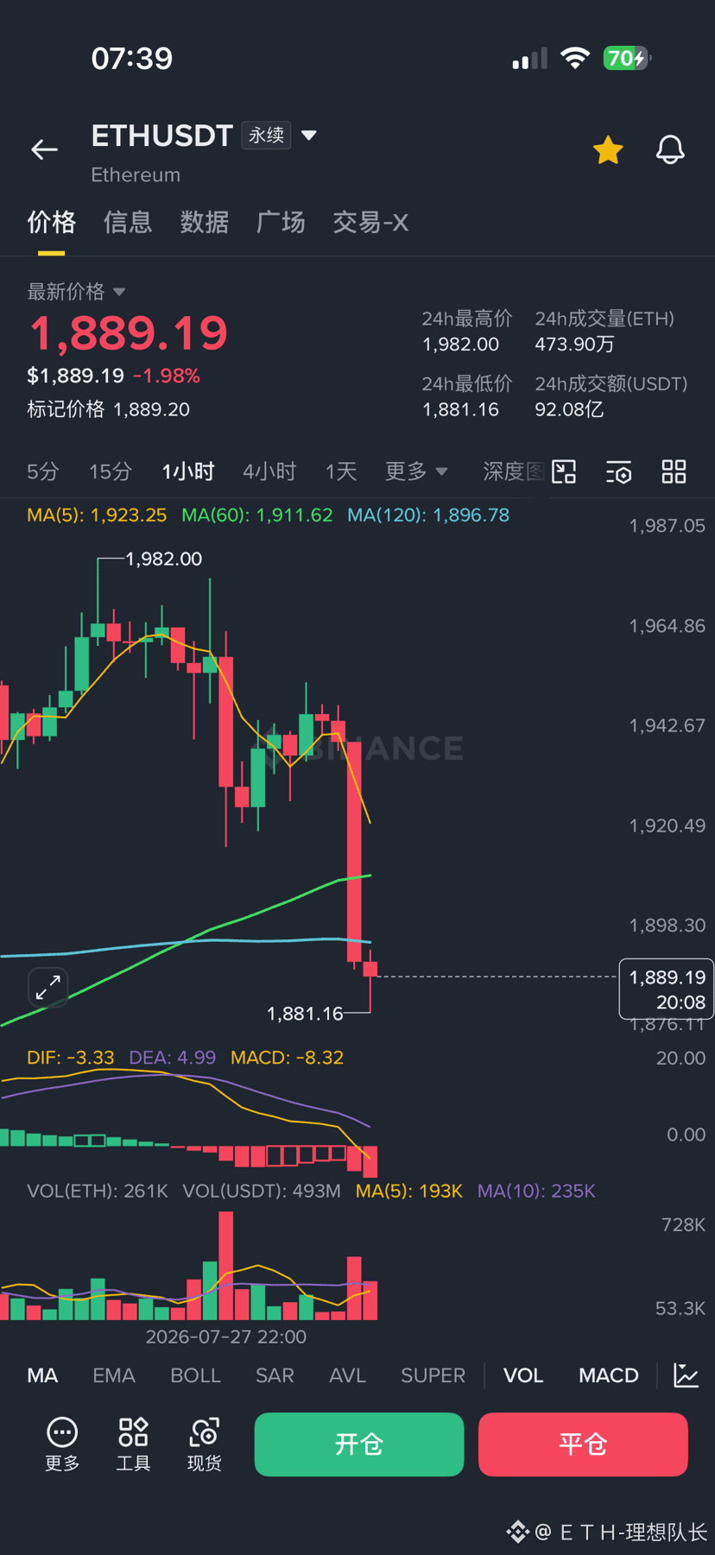Go back using the left arrow icon
The image size is (715, 1555).
pyautogui.click(x=44, y=150)
